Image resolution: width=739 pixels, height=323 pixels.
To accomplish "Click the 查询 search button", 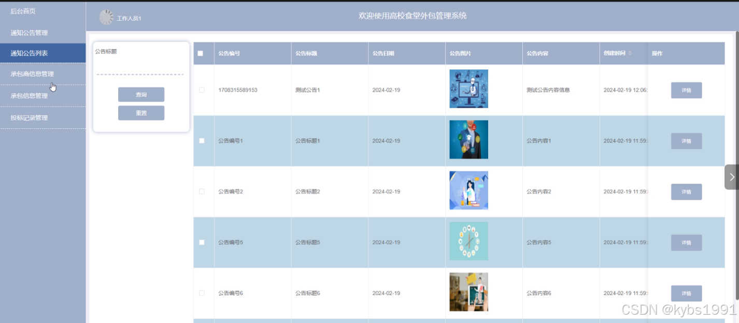I will tap(141, 95).
